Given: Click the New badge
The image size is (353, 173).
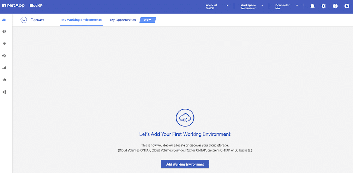Looking at the screenshot, I should click(x=148, y=20).
